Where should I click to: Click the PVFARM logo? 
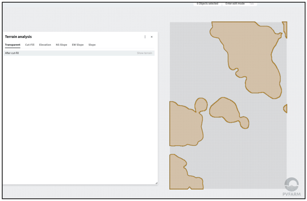click(x=291, y=187)
